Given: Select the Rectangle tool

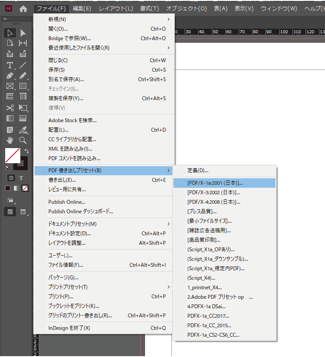Looking at the screenshot, I should (23, 86).
